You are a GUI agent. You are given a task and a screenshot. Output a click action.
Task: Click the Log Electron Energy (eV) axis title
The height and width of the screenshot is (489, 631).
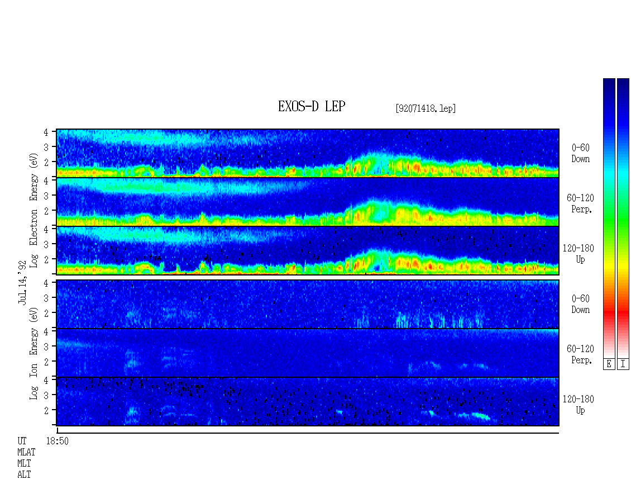pyautogui.click(x=34, y=210)
